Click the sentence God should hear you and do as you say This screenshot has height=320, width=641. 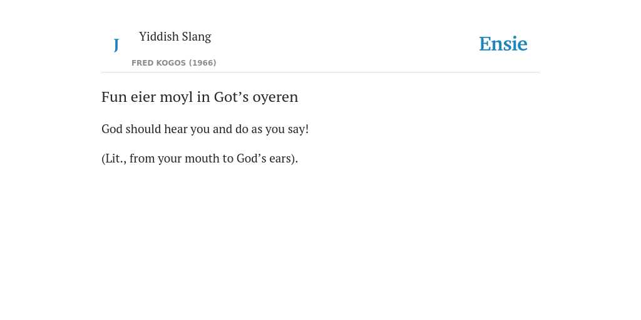coord(205,129)
